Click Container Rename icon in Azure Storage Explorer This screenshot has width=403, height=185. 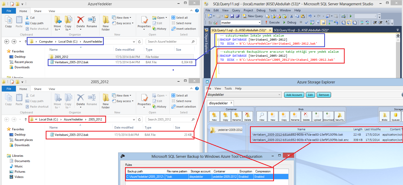[x=237, y=116]
